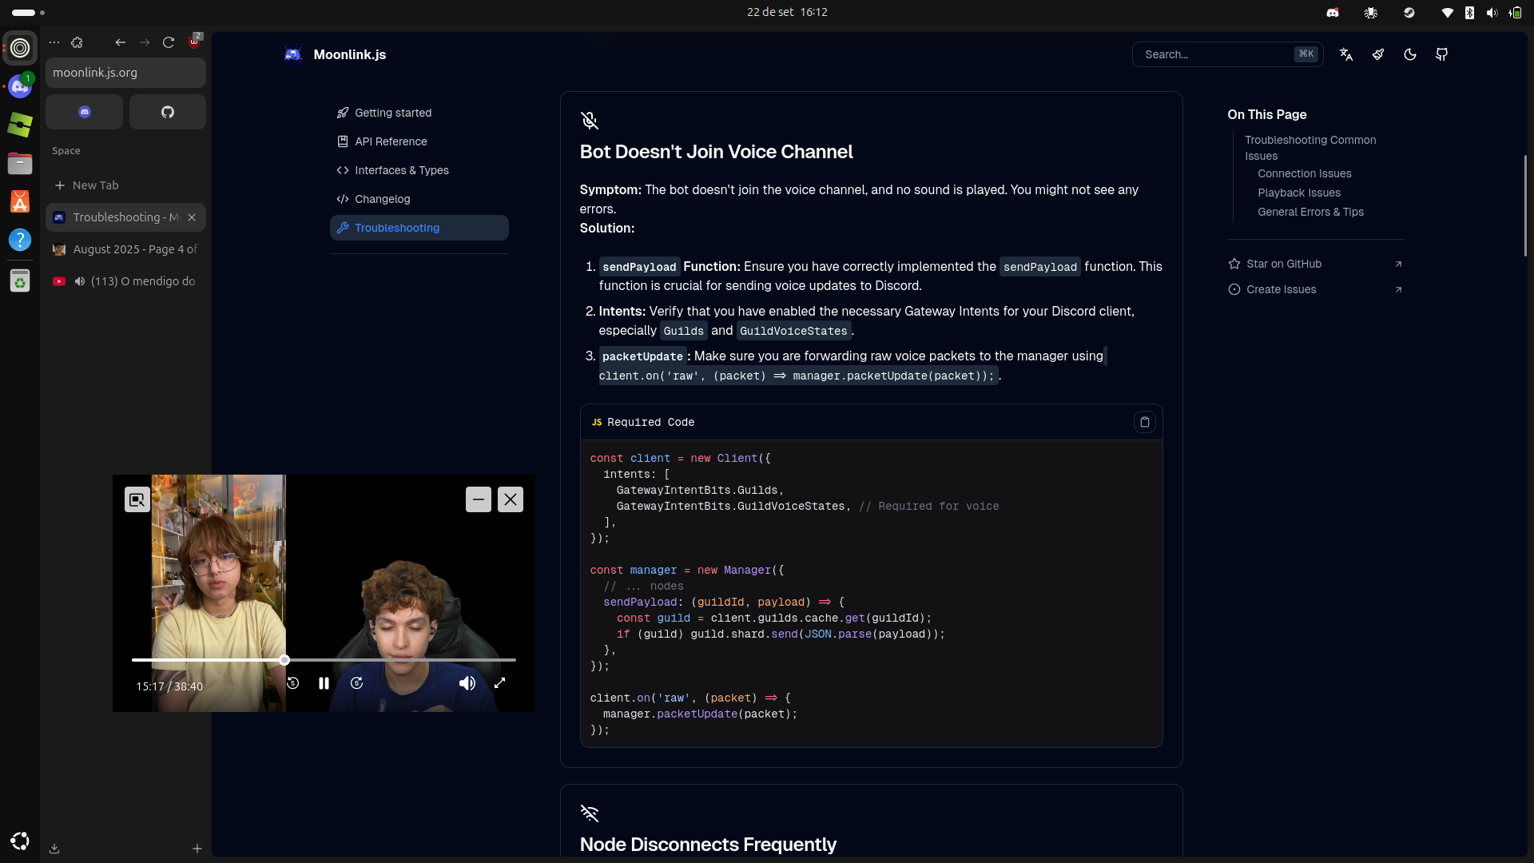Reload the page in browser toolbar
This screenshot has width=1534, height=863.
click(169, 42)
